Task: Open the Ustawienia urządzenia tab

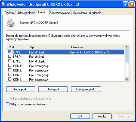Action: 87,13
